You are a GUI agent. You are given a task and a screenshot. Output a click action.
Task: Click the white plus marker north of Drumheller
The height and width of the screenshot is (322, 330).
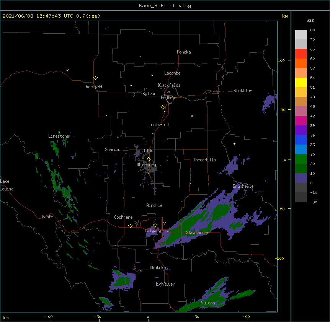[234, 143]
